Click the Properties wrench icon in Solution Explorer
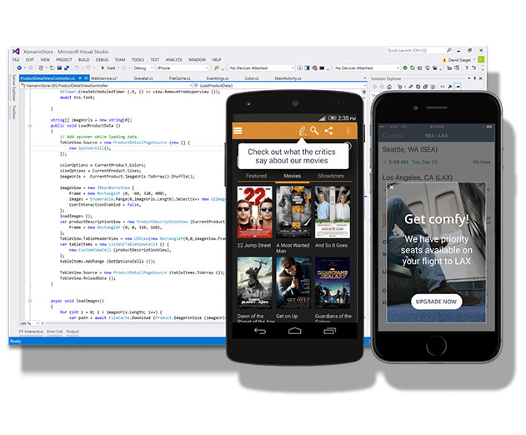This screenshot has width=526, height=435. pyautogui.click(x=450, y=87)
